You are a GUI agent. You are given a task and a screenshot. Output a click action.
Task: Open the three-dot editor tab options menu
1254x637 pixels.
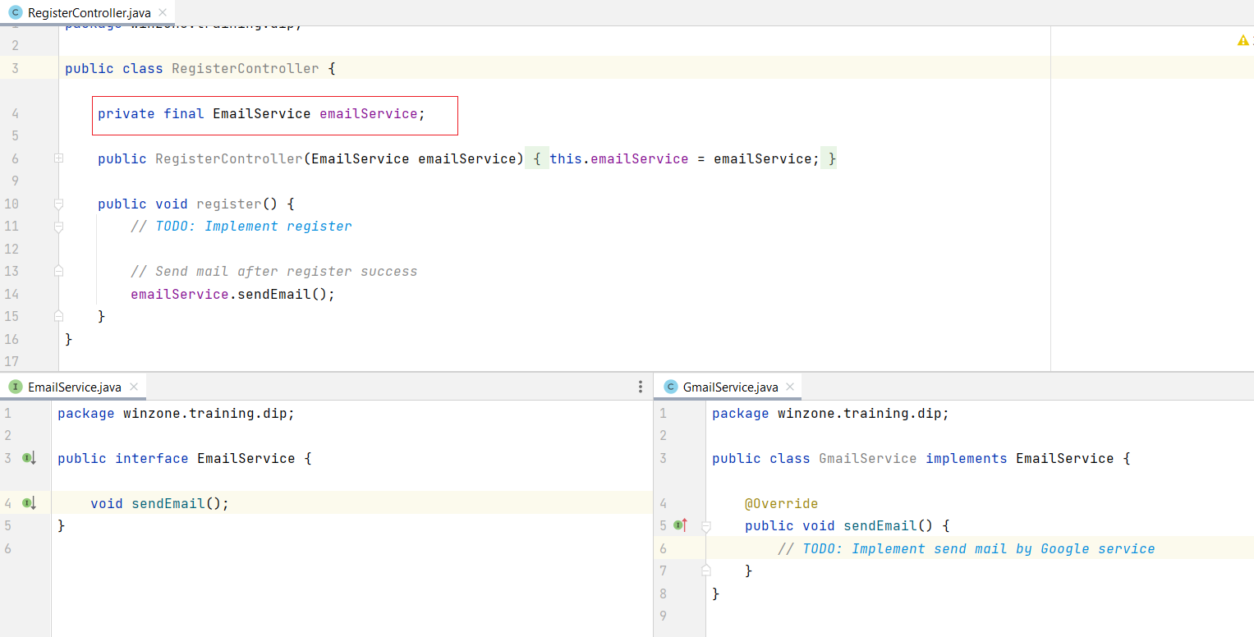point(641,387)
